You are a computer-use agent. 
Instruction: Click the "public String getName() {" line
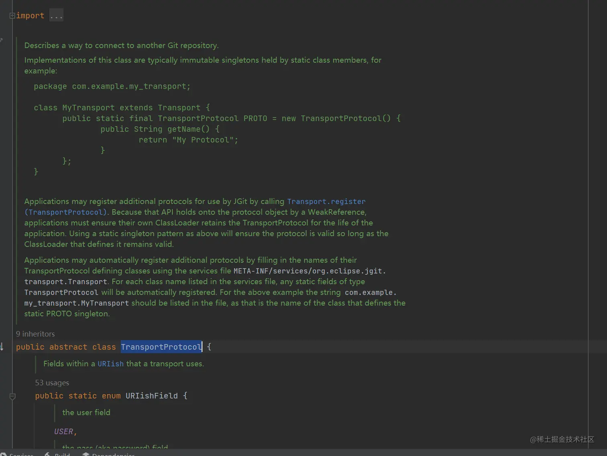[x=160, y=129]
